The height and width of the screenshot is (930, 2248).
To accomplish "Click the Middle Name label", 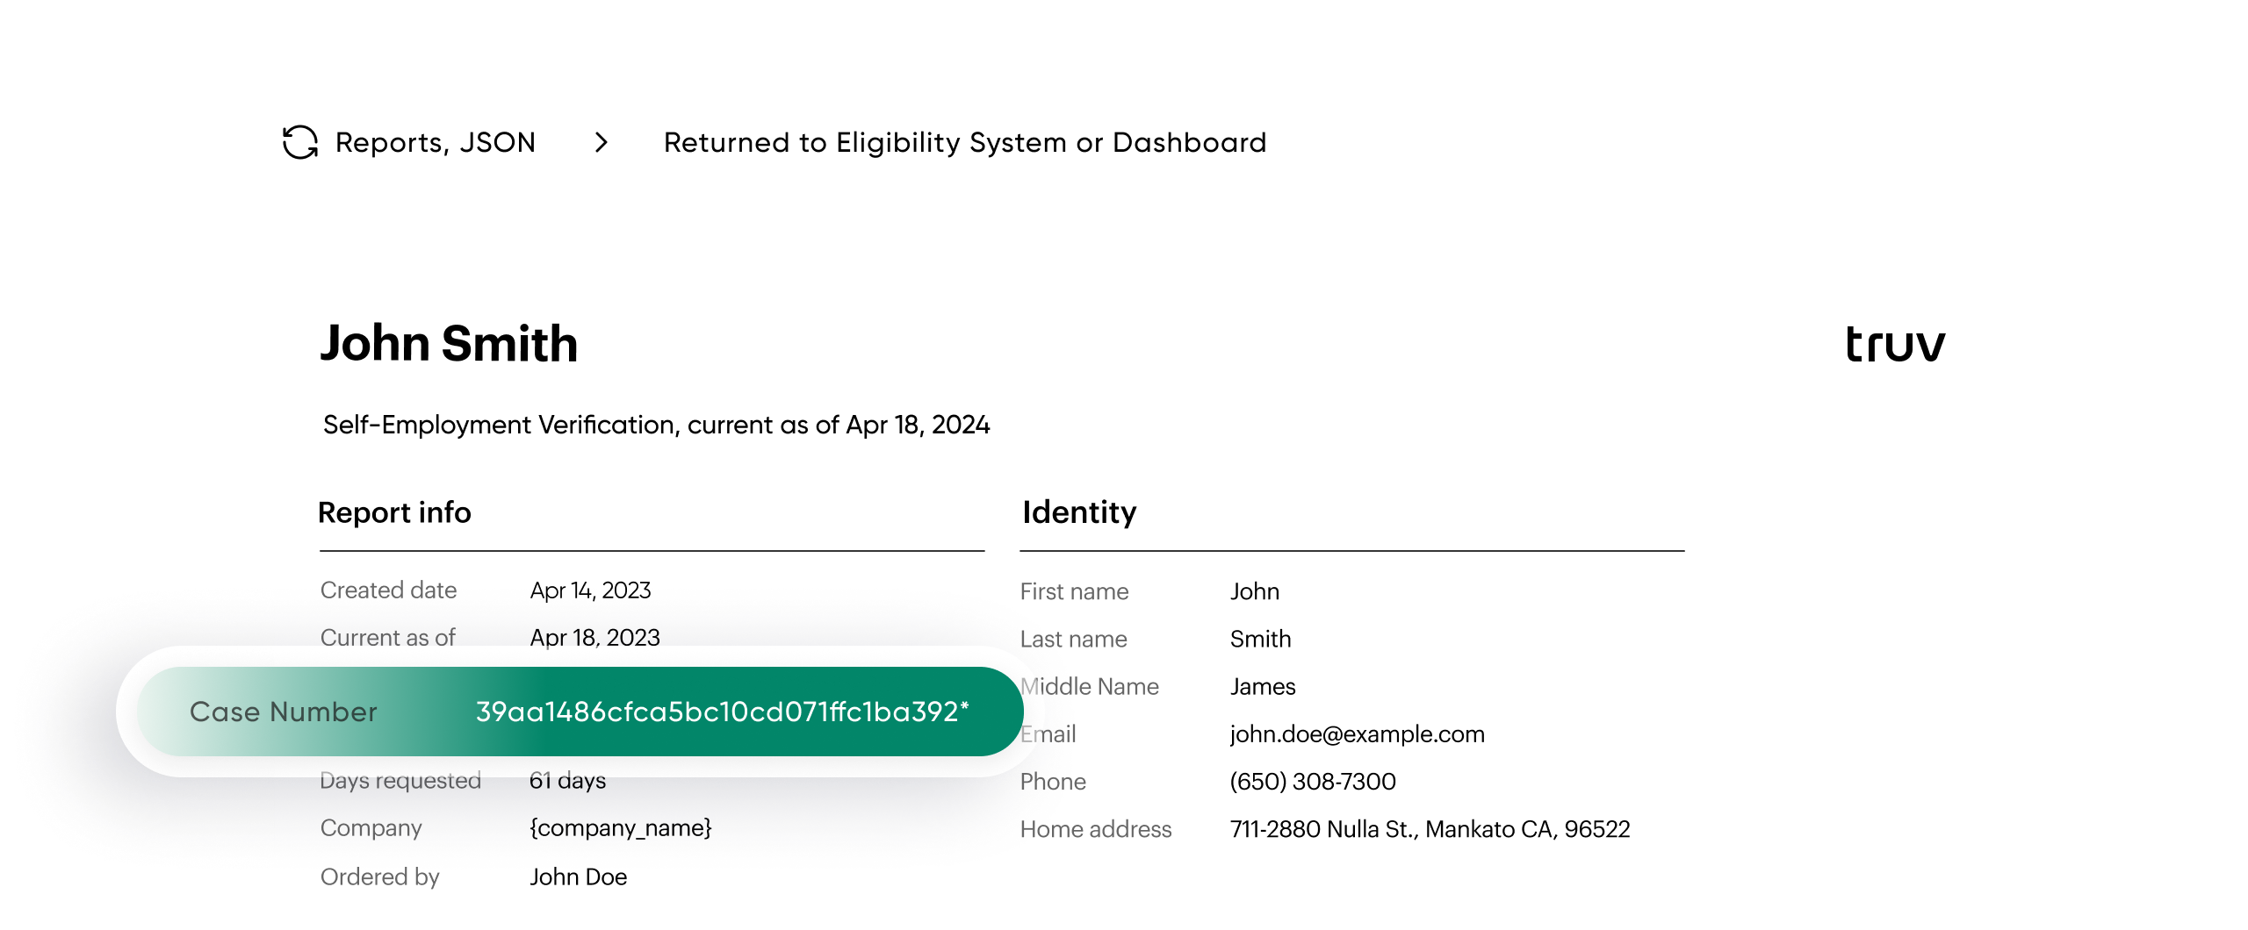I will pos(1089,686).
